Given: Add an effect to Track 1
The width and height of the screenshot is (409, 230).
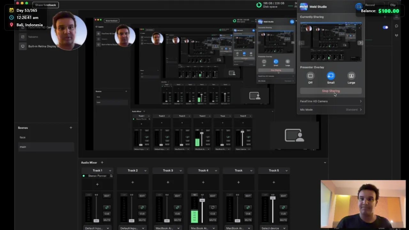Looking at the screenshot, I should tap(97, 184).
